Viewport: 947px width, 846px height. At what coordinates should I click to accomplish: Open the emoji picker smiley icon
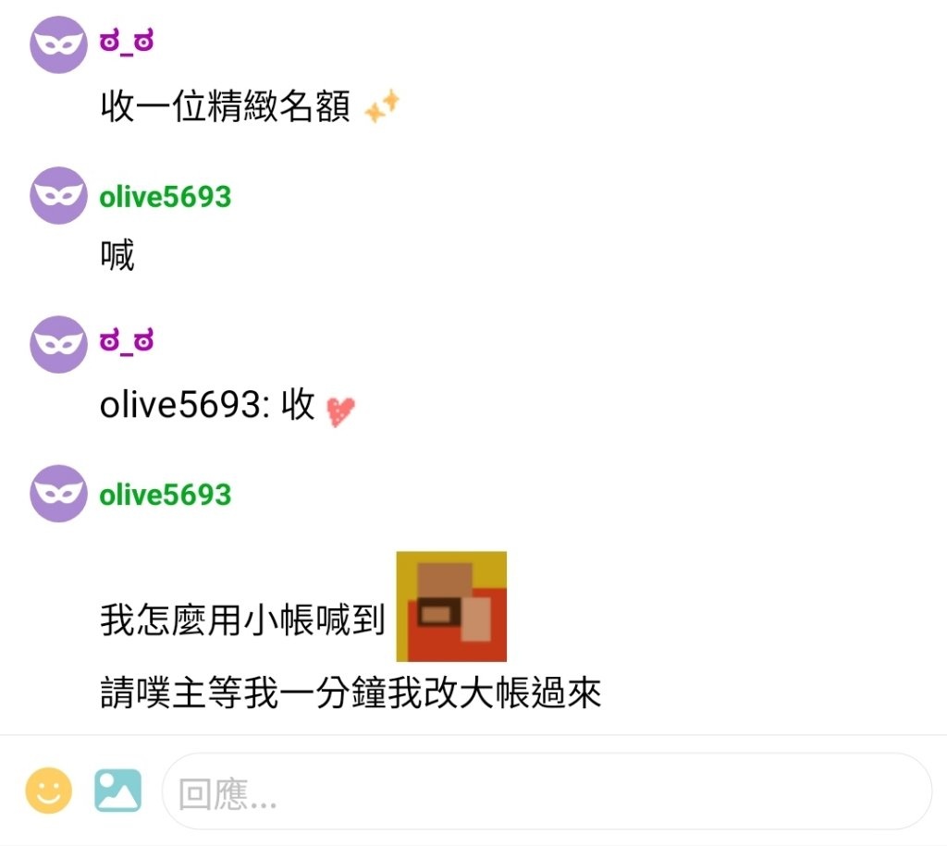click(48, 791)
